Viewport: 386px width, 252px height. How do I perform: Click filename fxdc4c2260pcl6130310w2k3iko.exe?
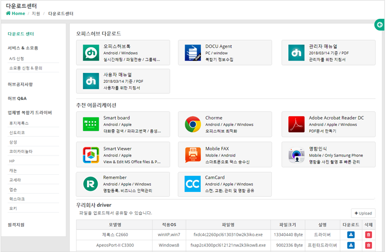pyautogui.click(x=228, y=234)
